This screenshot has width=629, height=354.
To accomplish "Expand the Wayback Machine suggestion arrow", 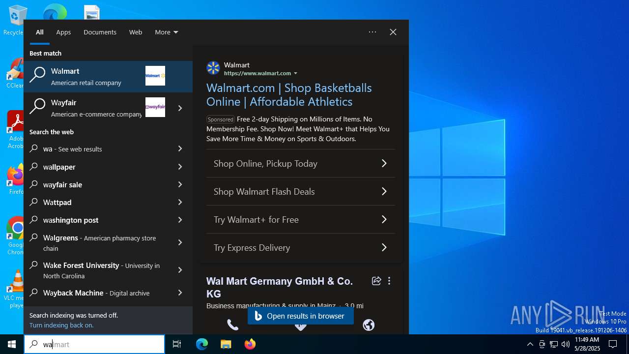I will click(x=180, y=293).
